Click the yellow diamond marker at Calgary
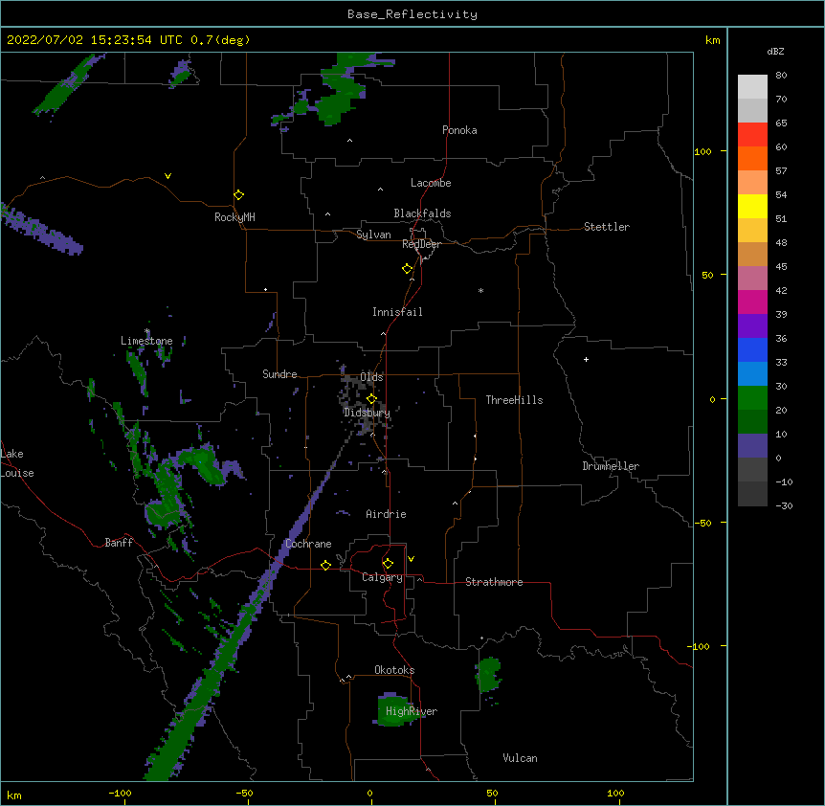The width and height of the screenshot is (825, 806). 388,564
